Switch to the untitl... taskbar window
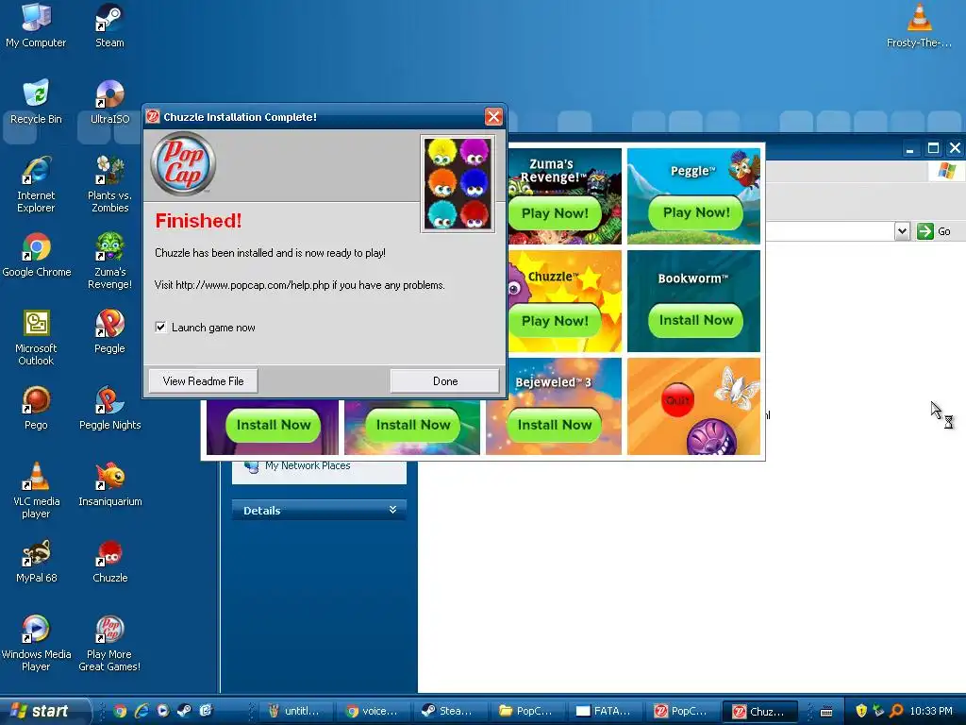The image size is (966, 725). coord(296,711)
